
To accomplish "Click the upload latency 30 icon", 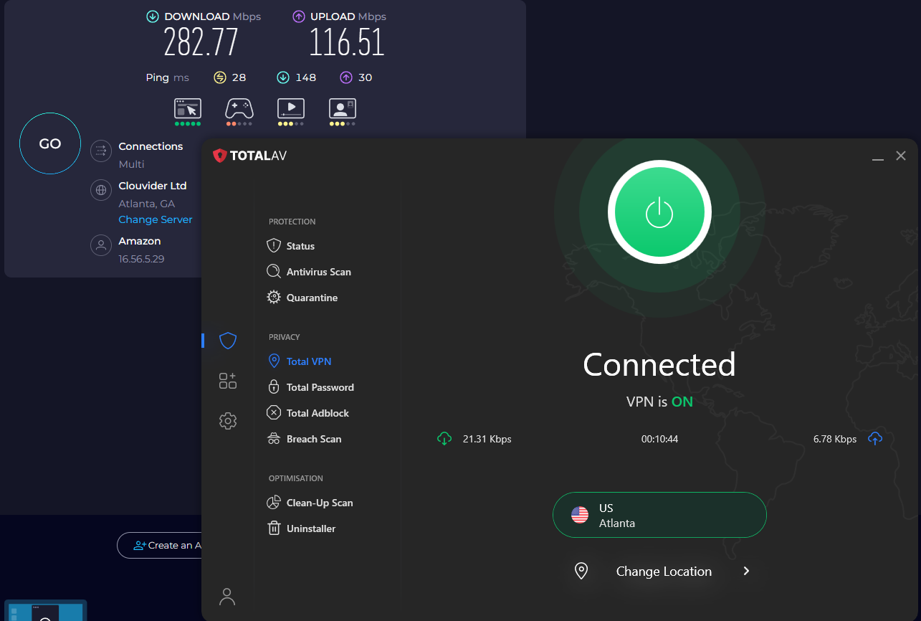I will (x=346, y=77).
